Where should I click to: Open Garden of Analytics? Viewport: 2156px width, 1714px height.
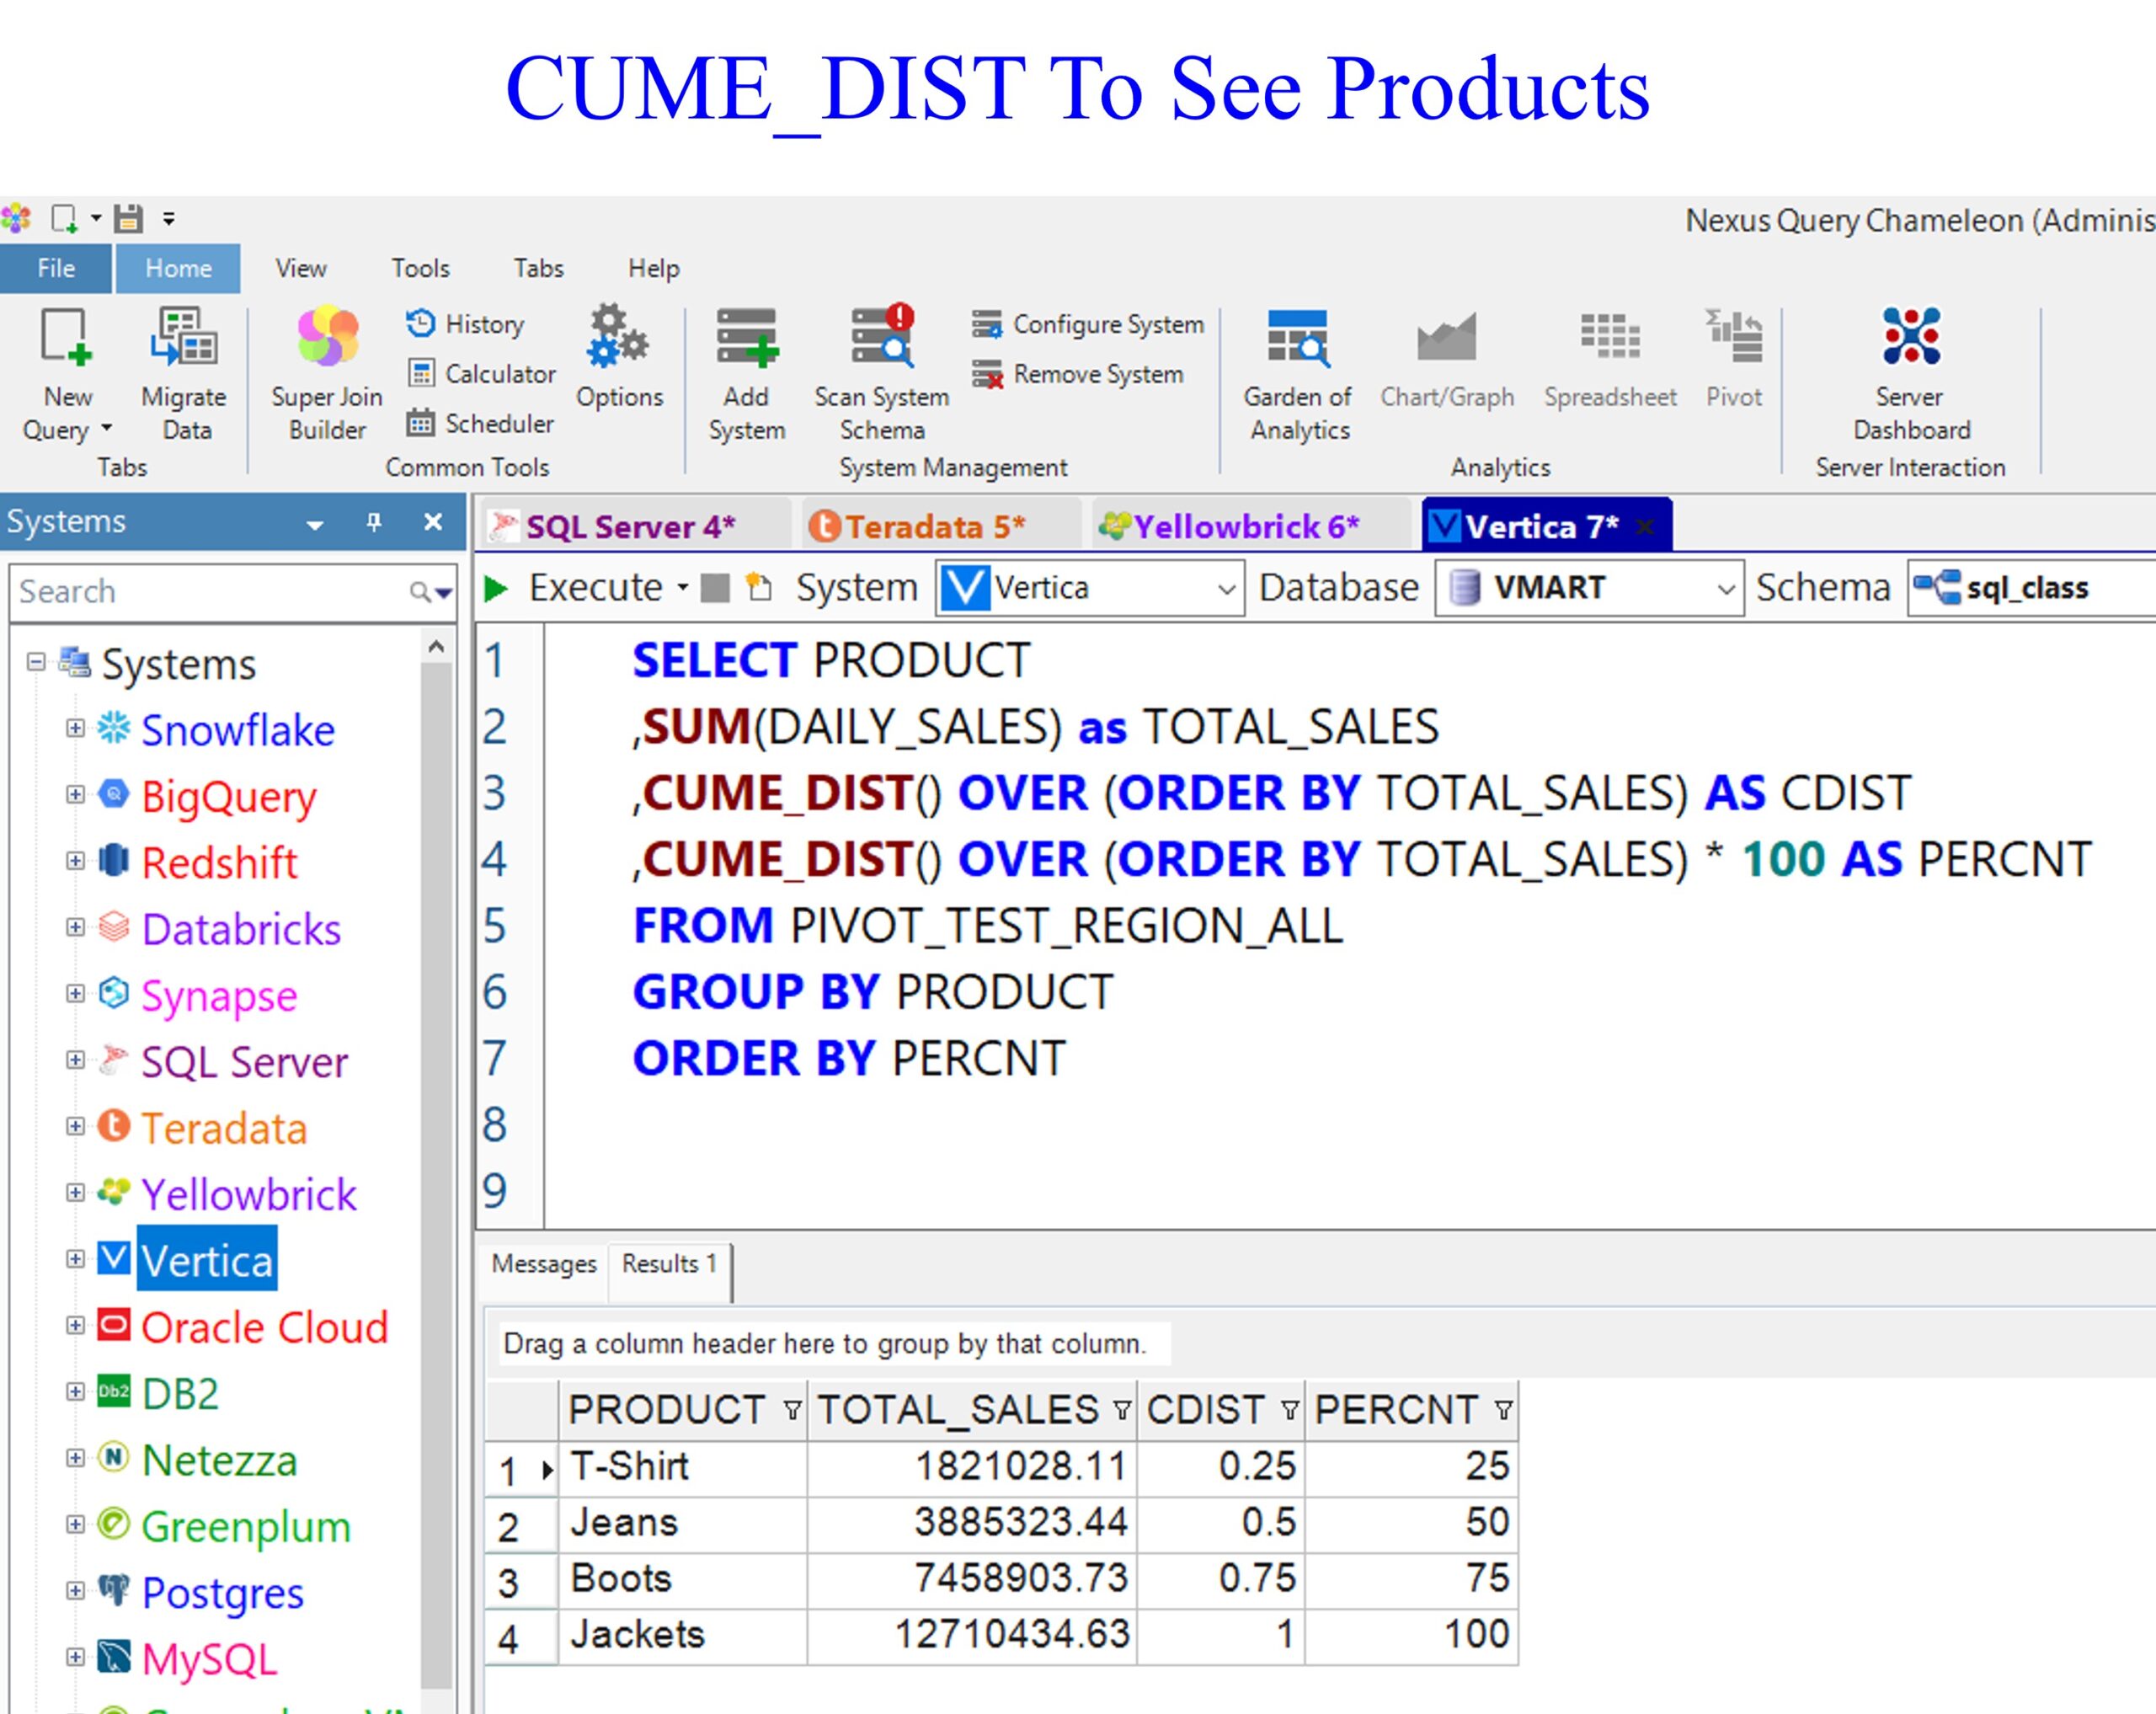(1297, 337)
